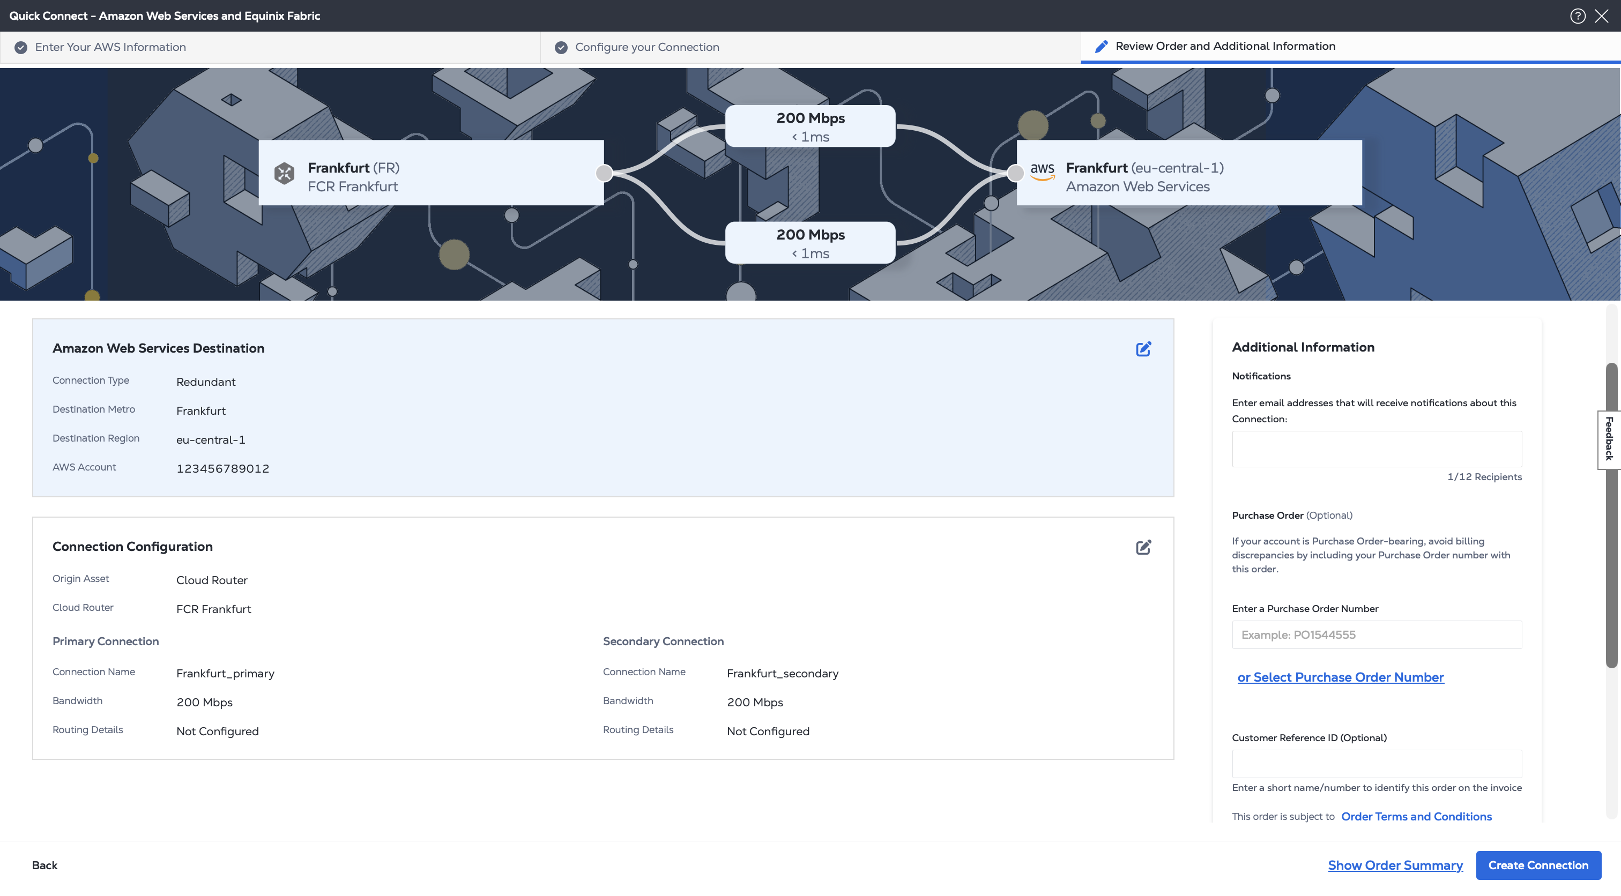Focus the Purchase Order Number input

click(x=1376, y=634)
